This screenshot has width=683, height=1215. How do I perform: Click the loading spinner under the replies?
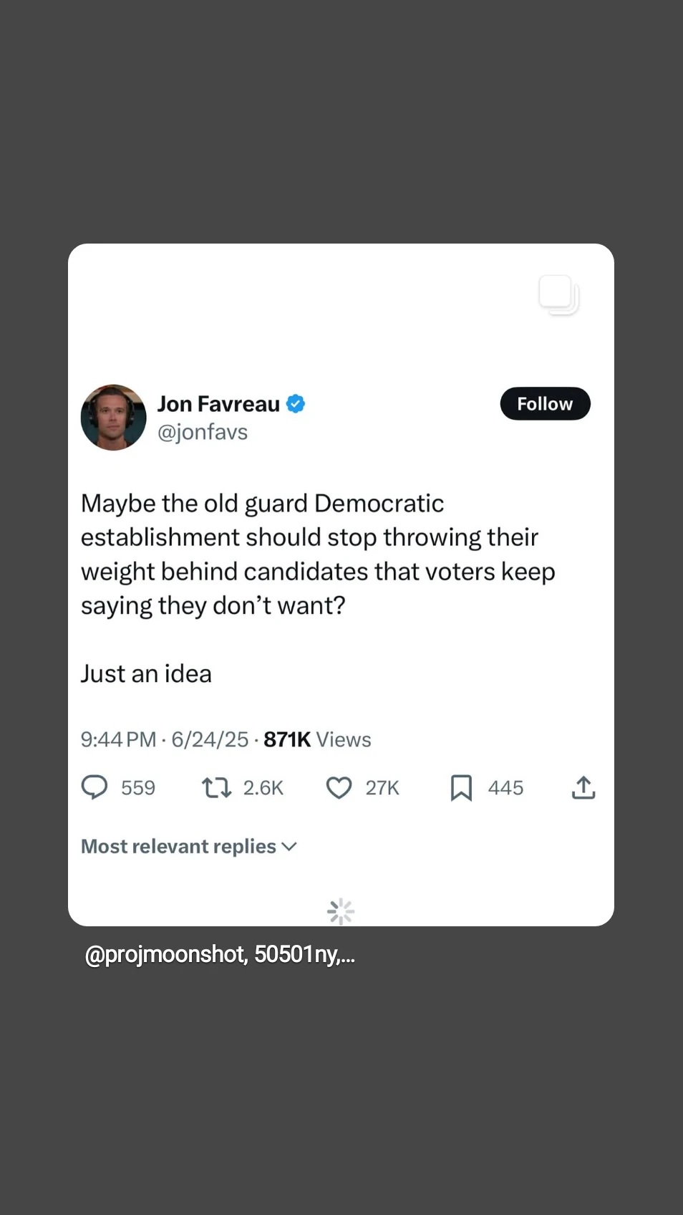tap(341, 911)
